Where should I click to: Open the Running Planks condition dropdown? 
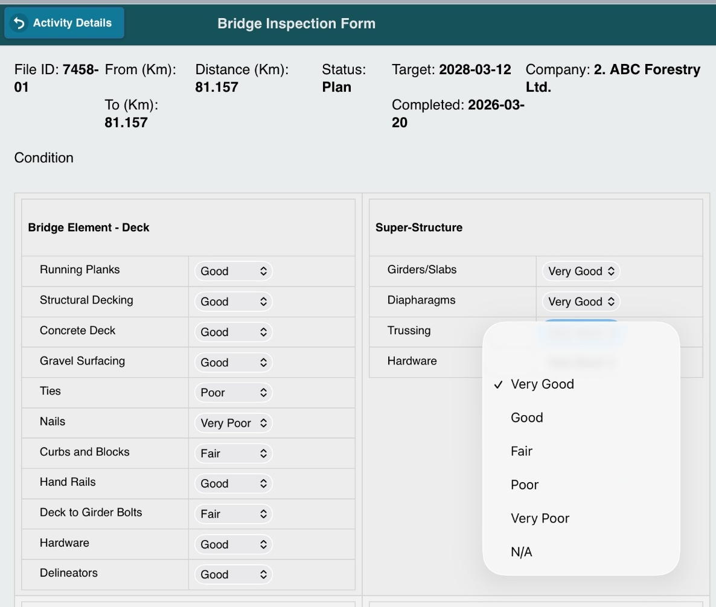click(x=233, y=272)
